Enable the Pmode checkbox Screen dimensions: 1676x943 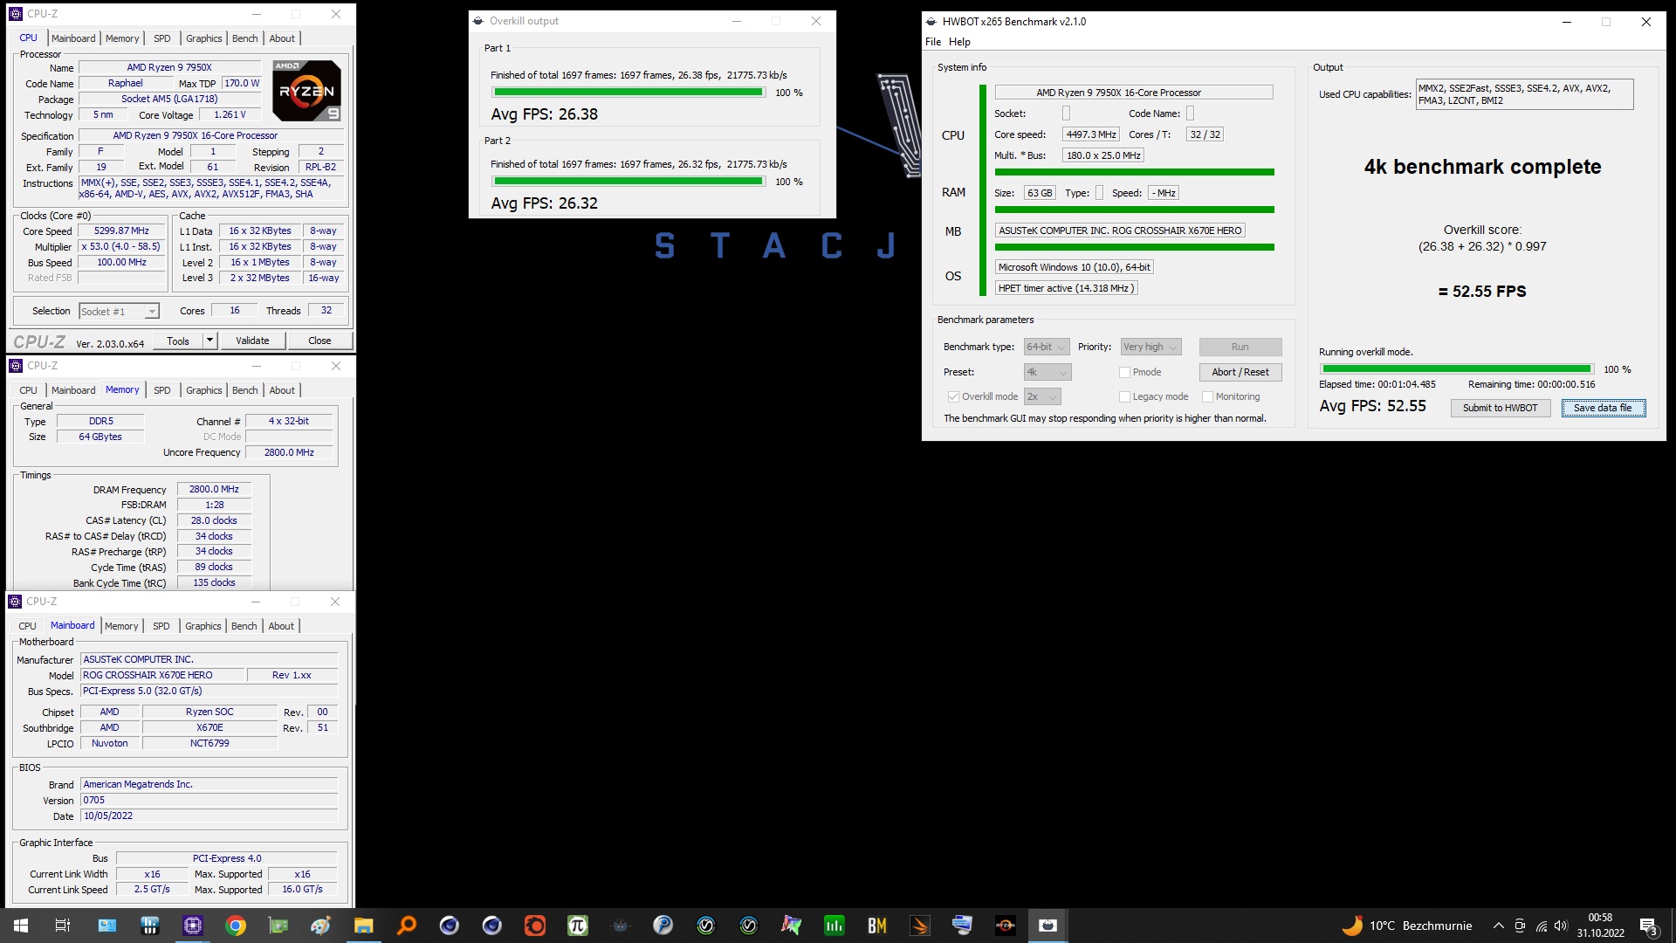click(x=1124, y=372)
